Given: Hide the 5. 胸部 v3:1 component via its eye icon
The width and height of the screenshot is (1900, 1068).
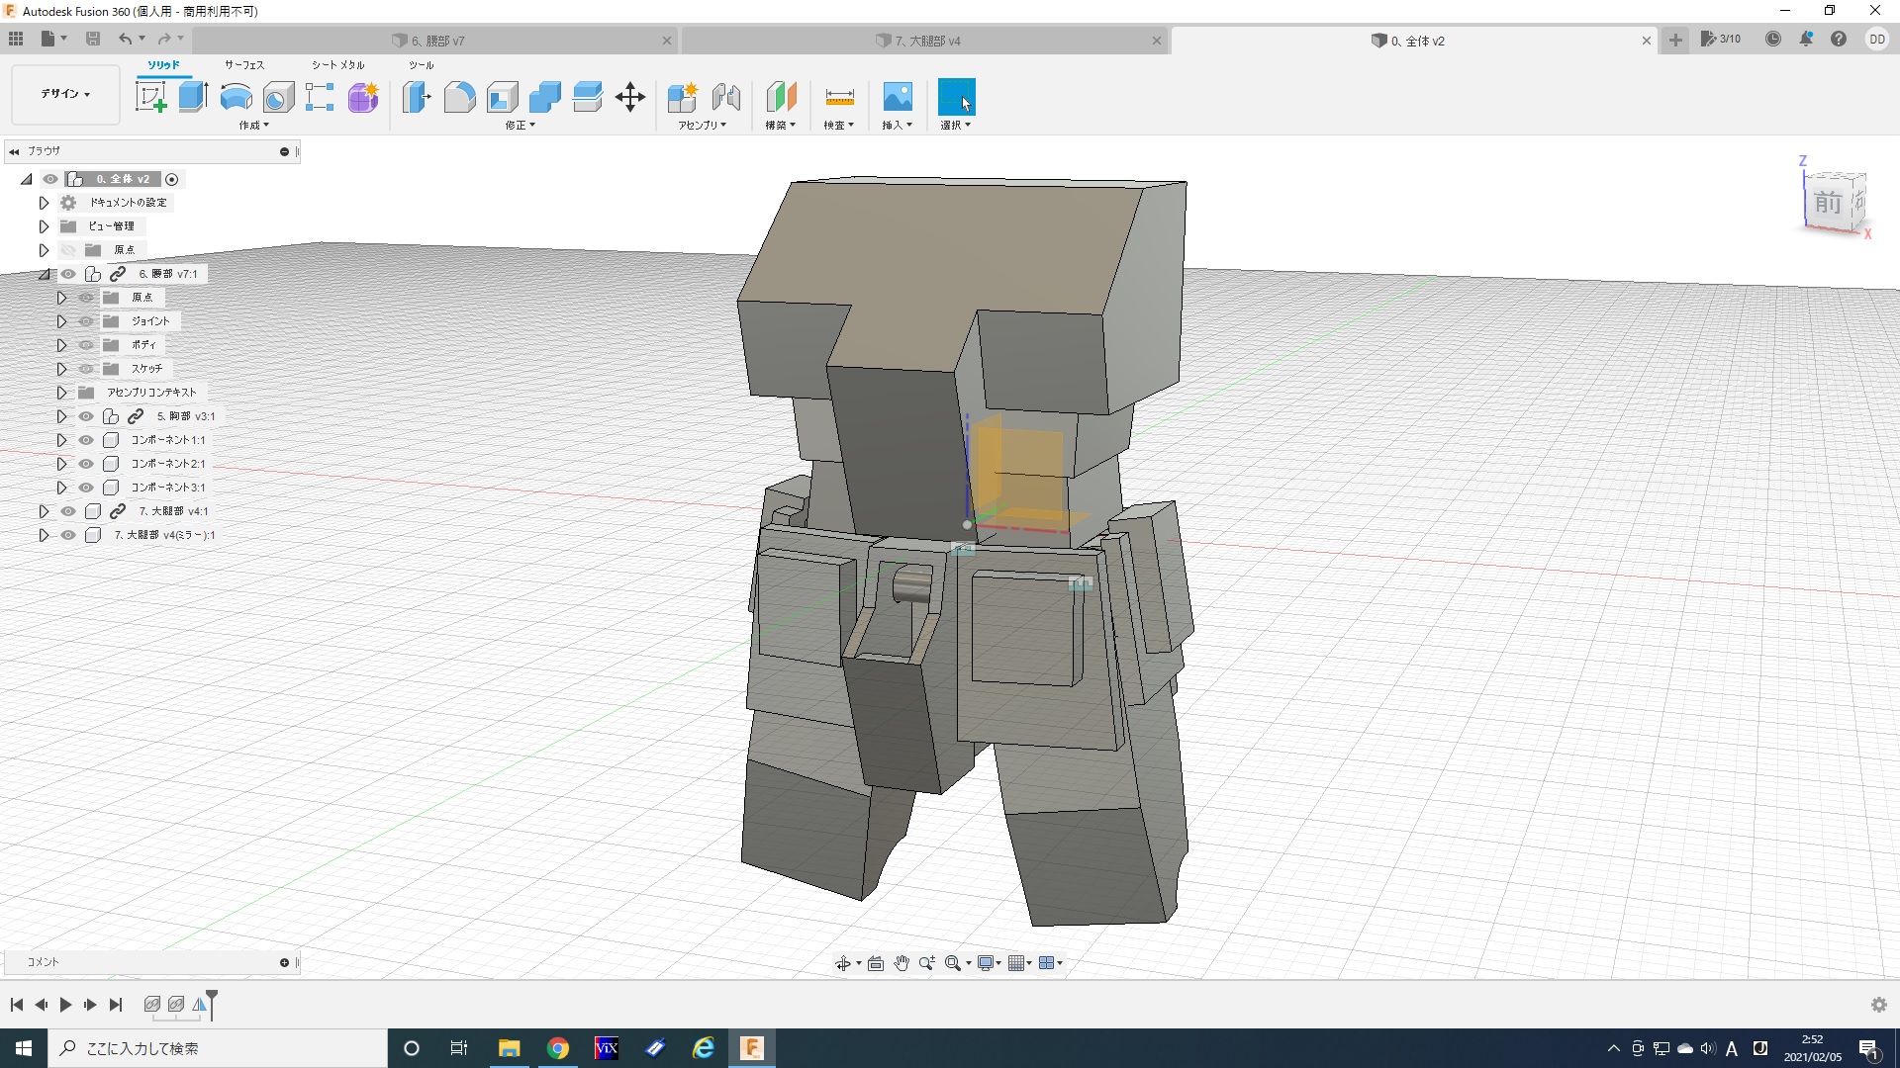Looking at the screenshot, I should 86,416.
